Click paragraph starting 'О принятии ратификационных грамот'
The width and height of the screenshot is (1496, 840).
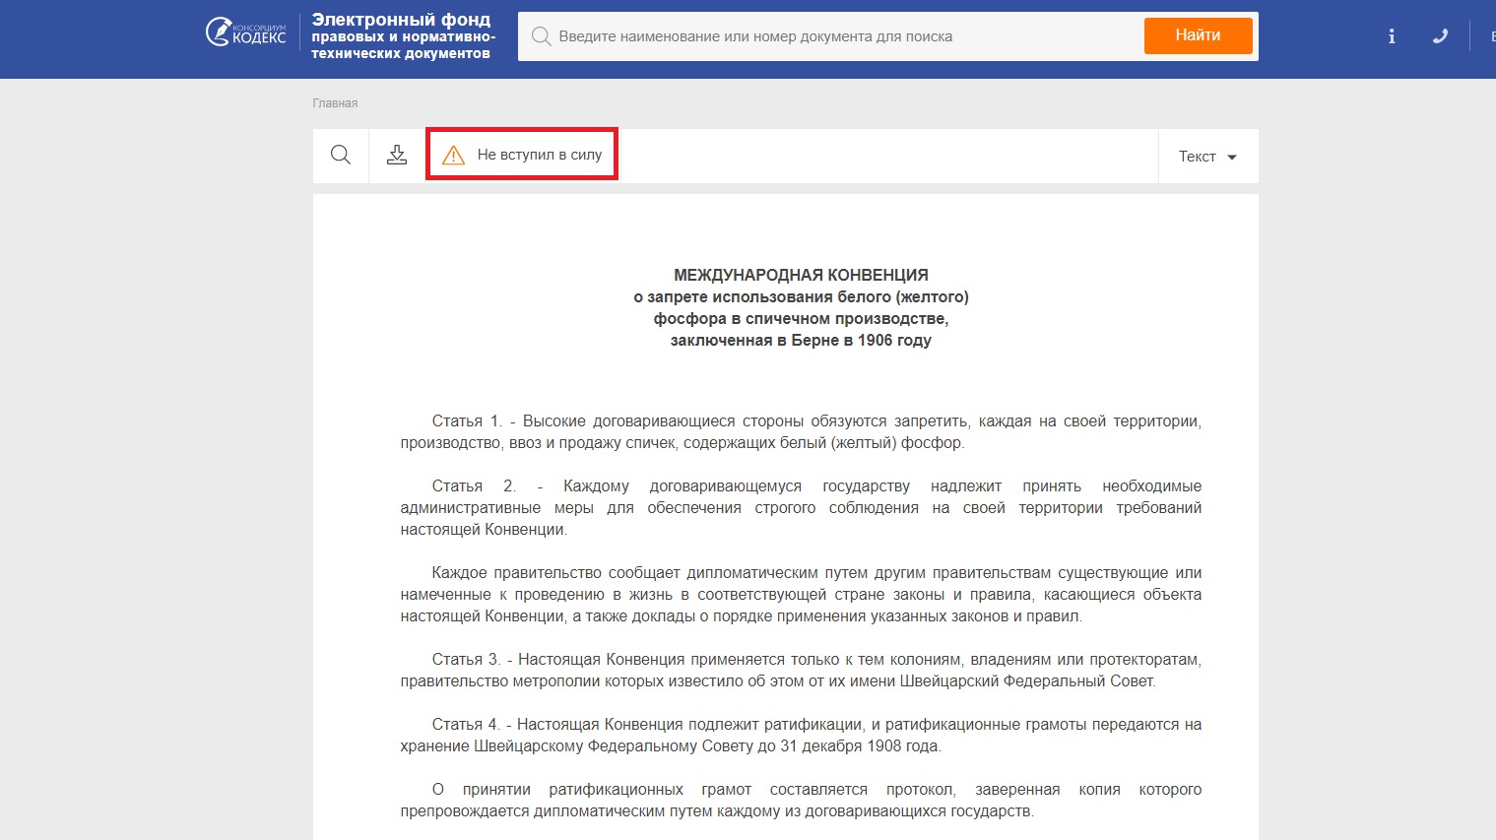[801, 801]
